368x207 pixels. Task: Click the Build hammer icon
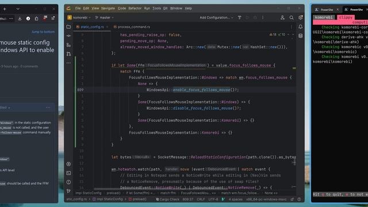pos(239,18)
